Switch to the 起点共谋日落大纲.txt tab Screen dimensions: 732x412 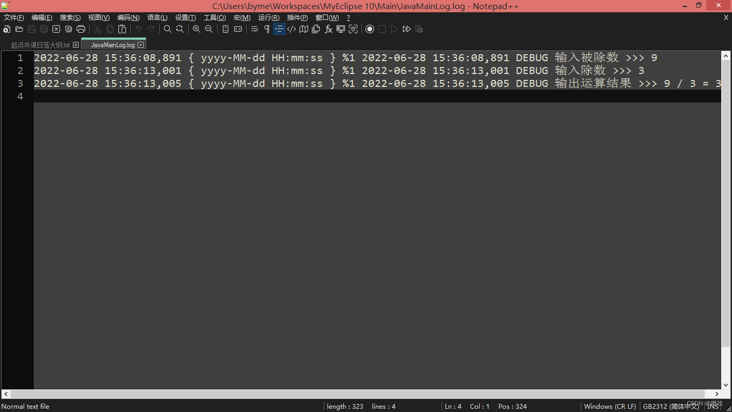40,45
